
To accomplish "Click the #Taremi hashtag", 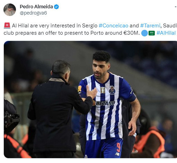I will [x=150, y=26].
